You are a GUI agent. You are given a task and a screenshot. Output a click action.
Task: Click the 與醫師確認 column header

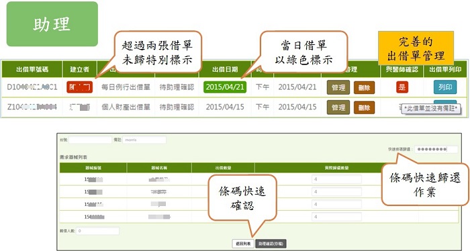(402, 70)
